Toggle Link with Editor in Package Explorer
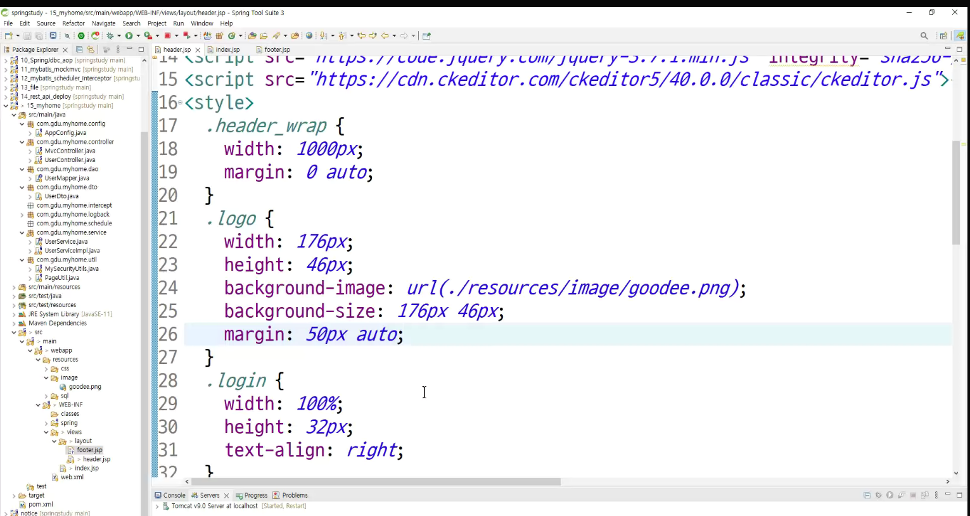 coord(91,49)
